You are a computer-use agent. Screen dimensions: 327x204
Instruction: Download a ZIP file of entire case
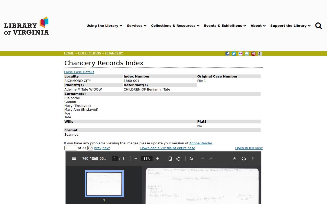click(x=168, y=148)
